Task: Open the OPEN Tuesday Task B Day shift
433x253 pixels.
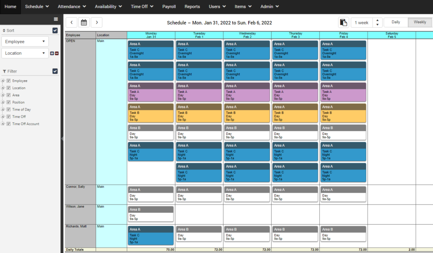Action: pyautogui.click(x=199, y=113)
